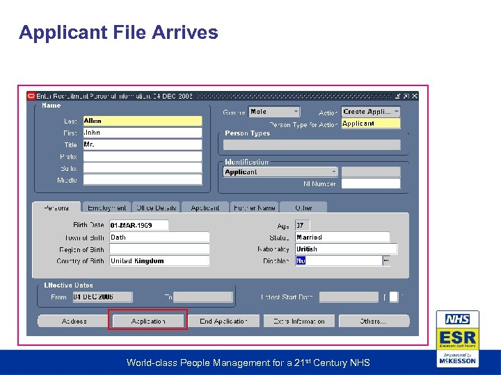Click the Application button

click(148, 321)
